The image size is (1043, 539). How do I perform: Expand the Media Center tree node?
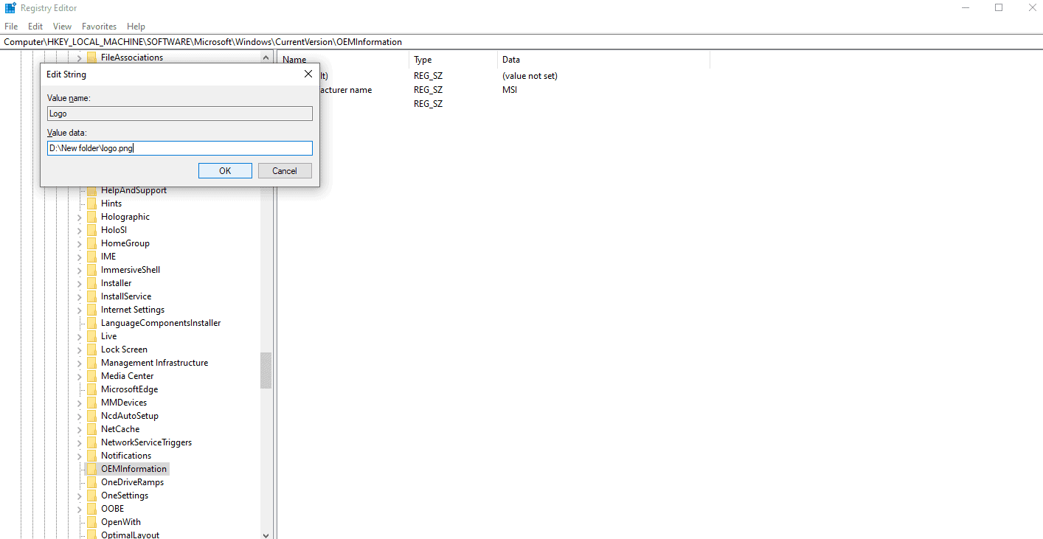point(79,376)
